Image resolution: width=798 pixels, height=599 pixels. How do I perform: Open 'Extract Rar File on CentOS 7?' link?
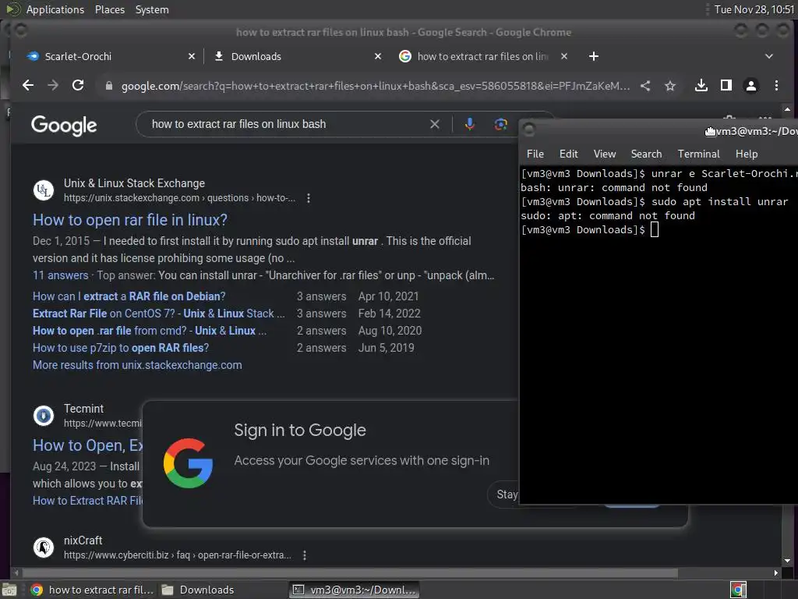coord(158,314)
